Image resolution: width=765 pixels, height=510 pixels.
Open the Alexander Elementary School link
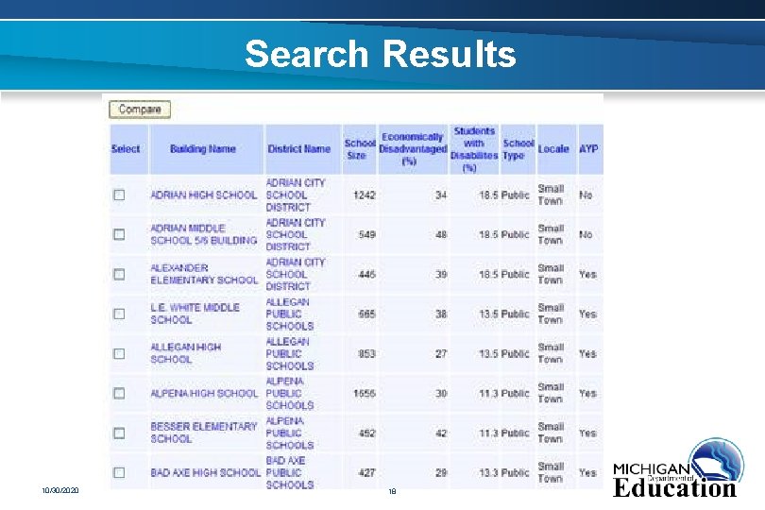pos(204,274)
